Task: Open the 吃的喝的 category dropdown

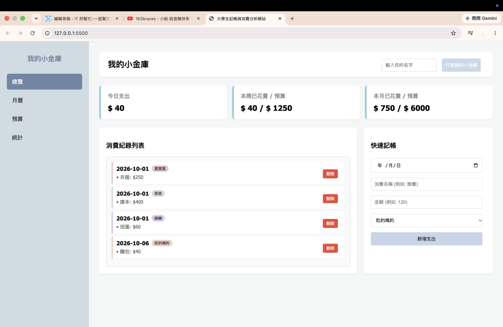Action: (x=426, y=220)
